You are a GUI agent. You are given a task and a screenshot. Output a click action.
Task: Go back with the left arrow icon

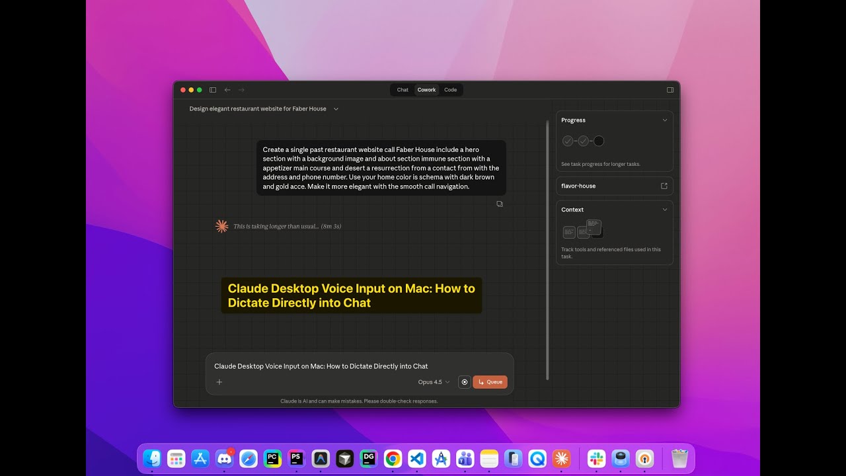227,90
